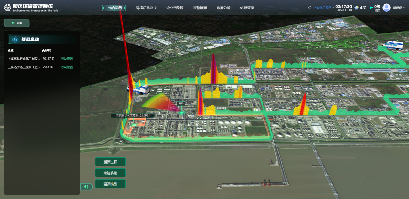Toggle 走航轨迹 layer display
409x199 pixels.
pyautogui.click(x=110, y=173)
